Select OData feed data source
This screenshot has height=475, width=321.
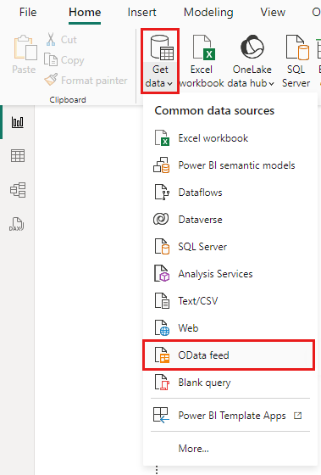coord(229,355)
